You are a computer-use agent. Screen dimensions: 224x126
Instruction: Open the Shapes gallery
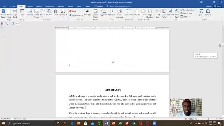click(43, 14)
